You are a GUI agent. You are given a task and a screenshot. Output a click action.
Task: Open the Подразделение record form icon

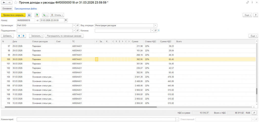78,30
